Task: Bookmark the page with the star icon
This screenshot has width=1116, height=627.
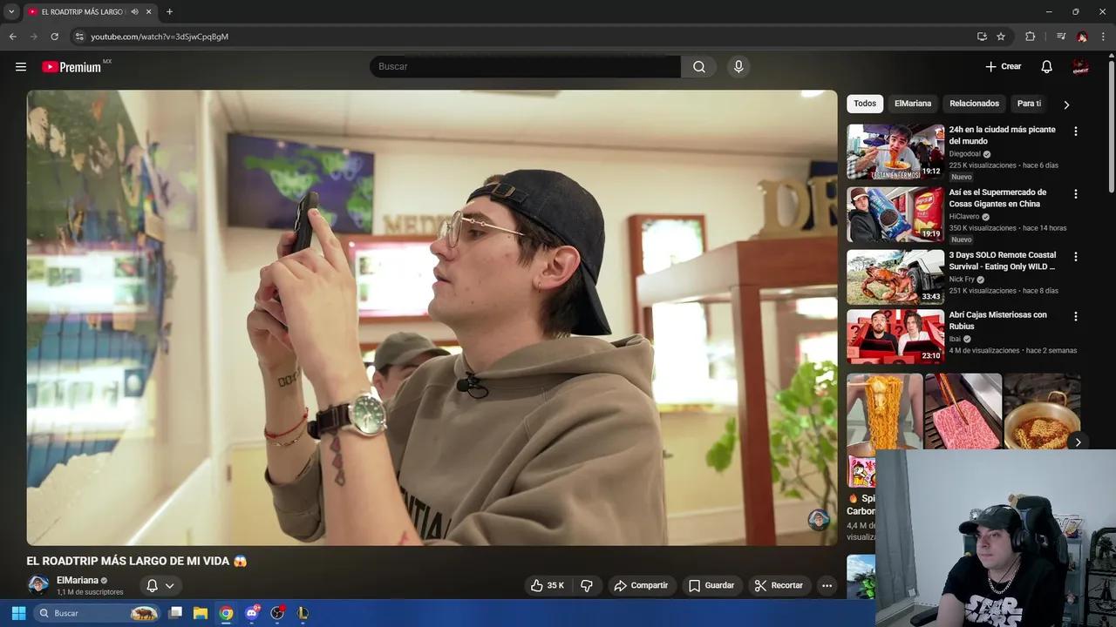Action: tap(1000, 37)
